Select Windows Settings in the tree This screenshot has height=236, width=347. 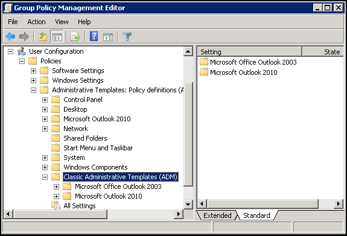[x=78, y=80]
